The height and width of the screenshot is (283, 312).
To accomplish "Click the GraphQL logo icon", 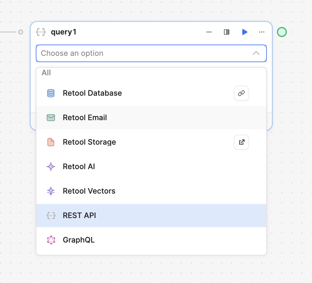I will coord(51,240).
